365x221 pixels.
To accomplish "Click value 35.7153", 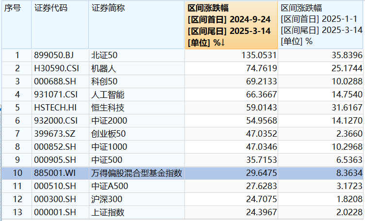I will coord(262,160).
